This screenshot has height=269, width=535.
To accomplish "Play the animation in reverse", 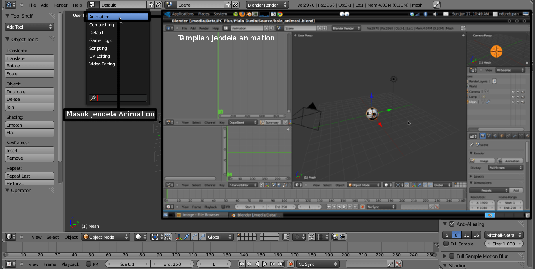I will 257,264.
